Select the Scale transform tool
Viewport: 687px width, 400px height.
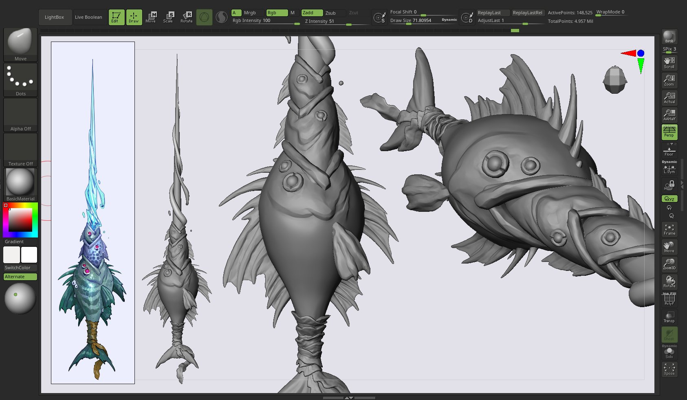tap(168, 17)
